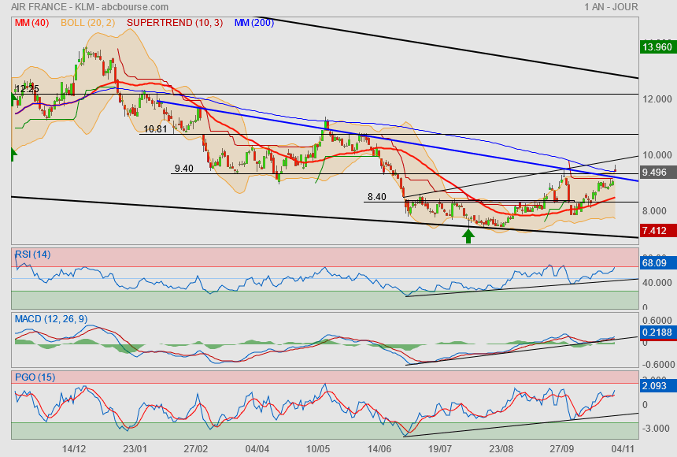The width and height of the screenshot is (677, 457).
Task: Click the 14/06 date on the time axis
Action: 379,449
